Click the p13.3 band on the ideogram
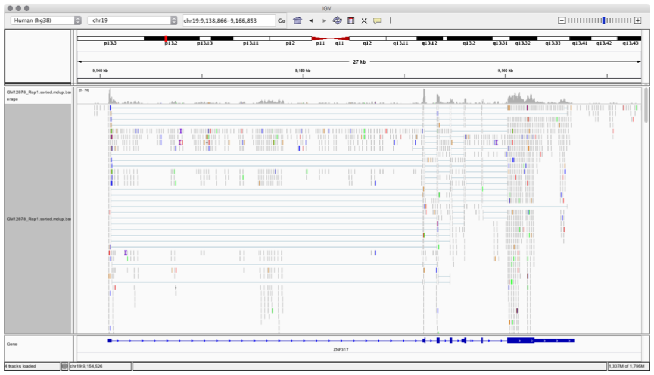The height and width of the screenshot is (375, 654). pyautogui.click(x=111, y=39)
